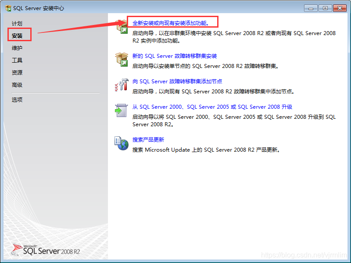Close the SQL Server 安装中心 window
Viewport: 351px width, 263px height.
pos(340,8)
